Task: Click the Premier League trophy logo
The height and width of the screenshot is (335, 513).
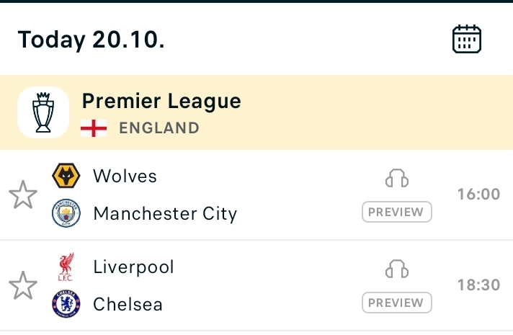Action: click(x=43, y=112)
